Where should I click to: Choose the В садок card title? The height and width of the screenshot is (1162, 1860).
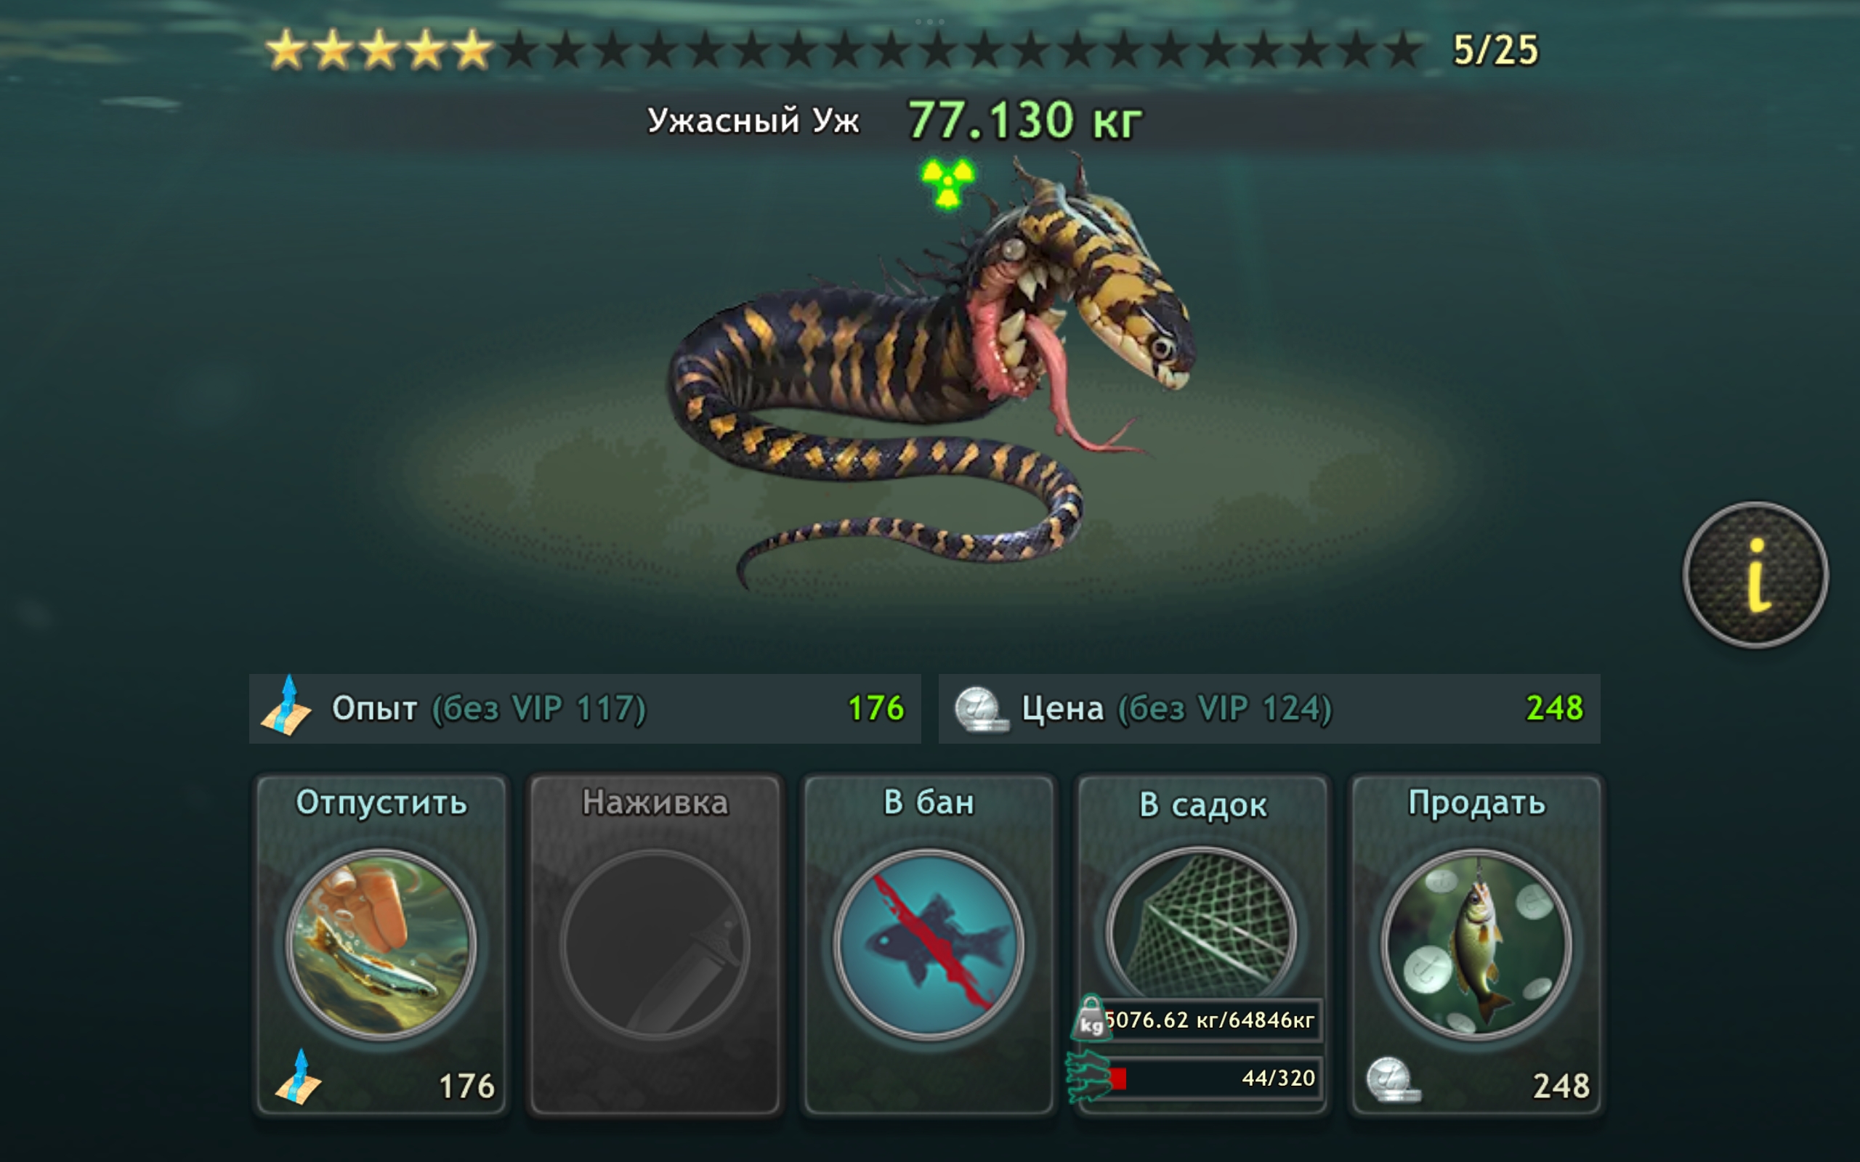1203,805
